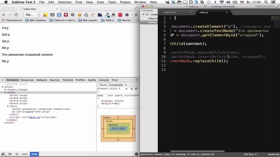The width and height of the screenshot is (280, 157).
Task: Show more bookmarks overflow chevron
Action: point(137,20)
